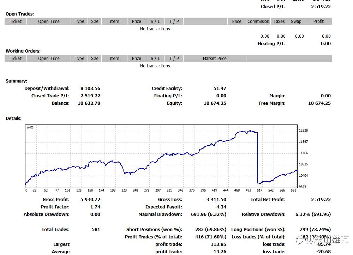This screenshot has width=353, height=255.
Task: Click the Open Time header in Open Trades
Action: (49, 22)
